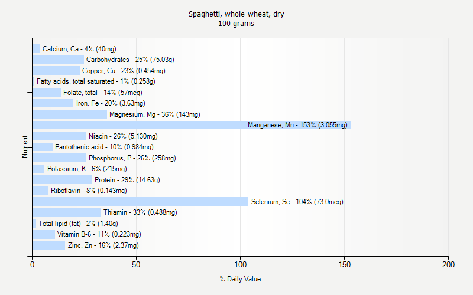Click the Manganese, Mn bar
Image resolution: width=473 pixels, height=295 pixels.
[x=191, y=125]
